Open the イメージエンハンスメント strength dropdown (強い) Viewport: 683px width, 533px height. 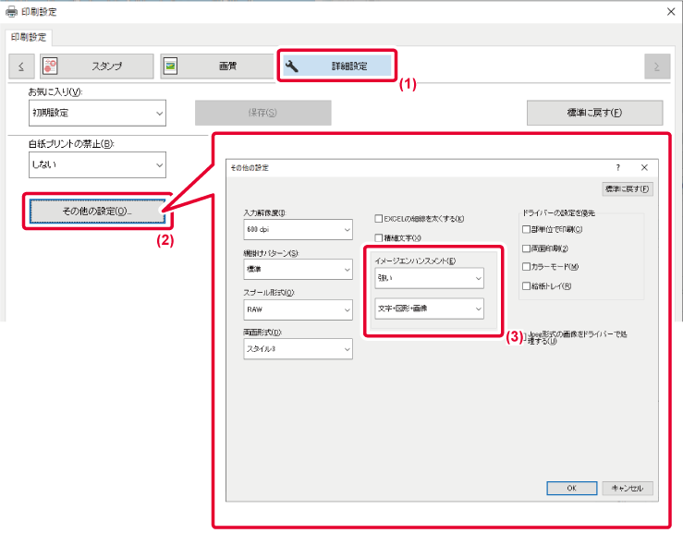[x=429, y=278]
